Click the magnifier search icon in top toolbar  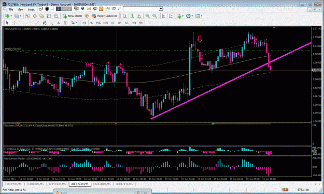point(119,9)
